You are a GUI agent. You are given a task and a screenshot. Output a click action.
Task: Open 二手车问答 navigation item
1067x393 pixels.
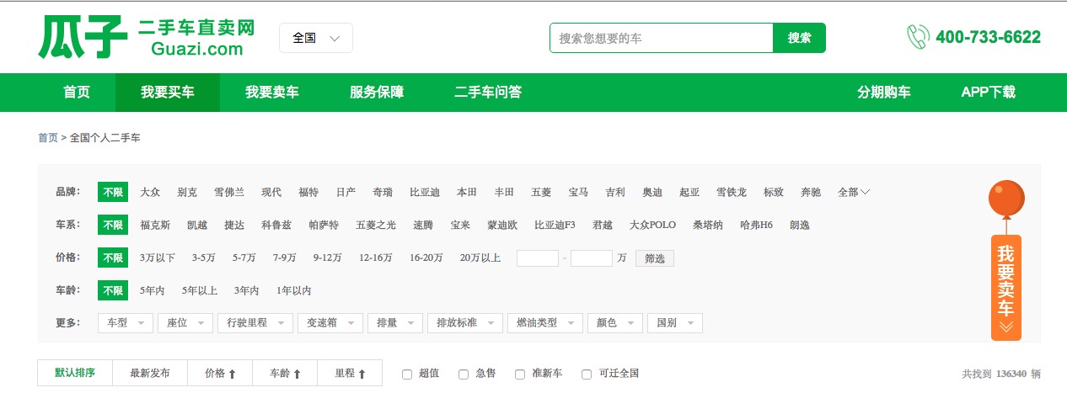pos(488,93)
